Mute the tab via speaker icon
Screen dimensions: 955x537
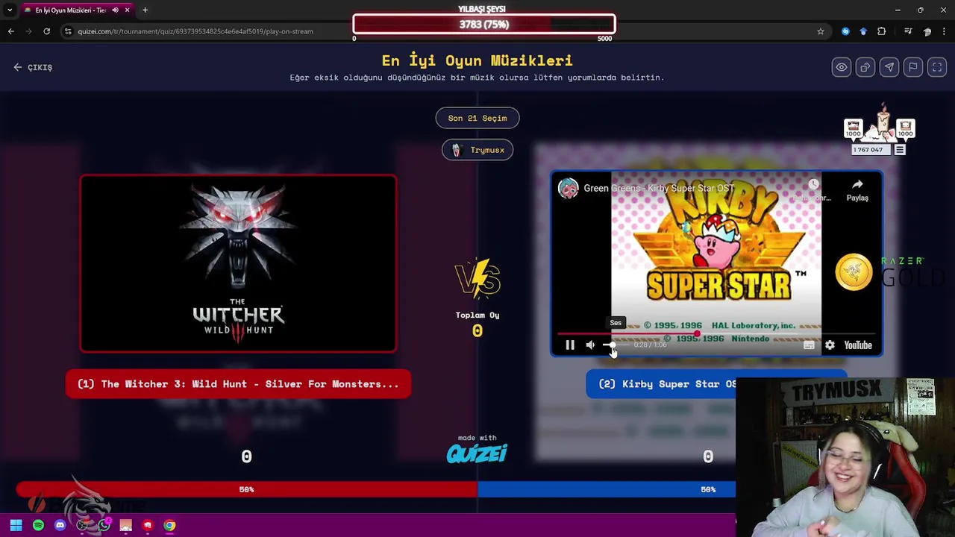[115, 10]
